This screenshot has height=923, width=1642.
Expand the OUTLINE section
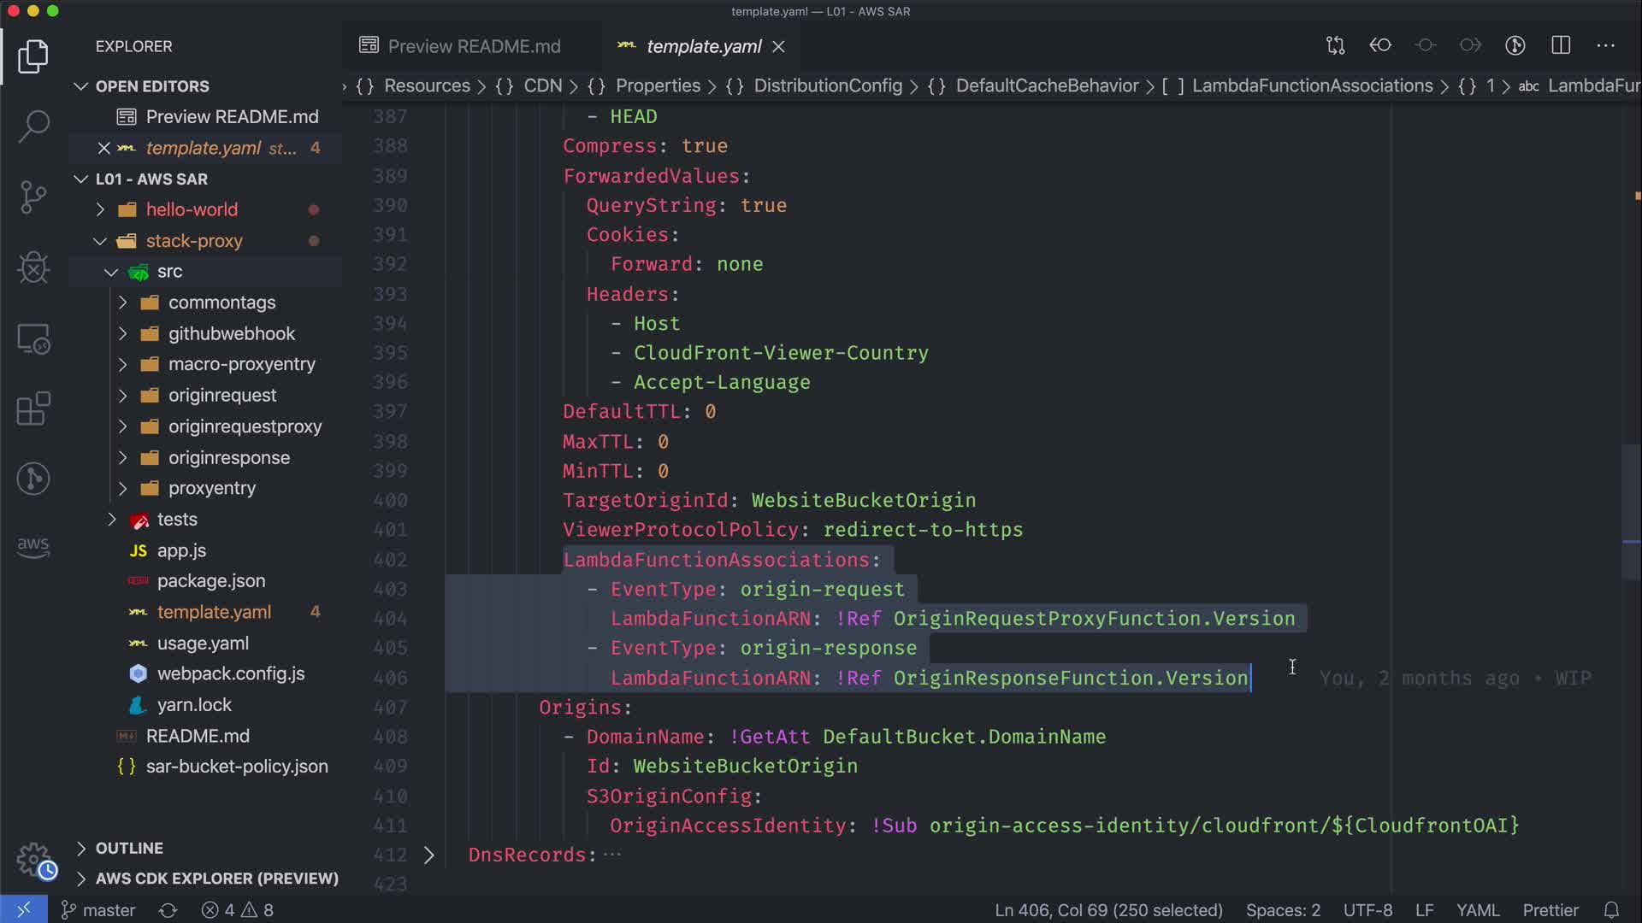coord(129,848)
